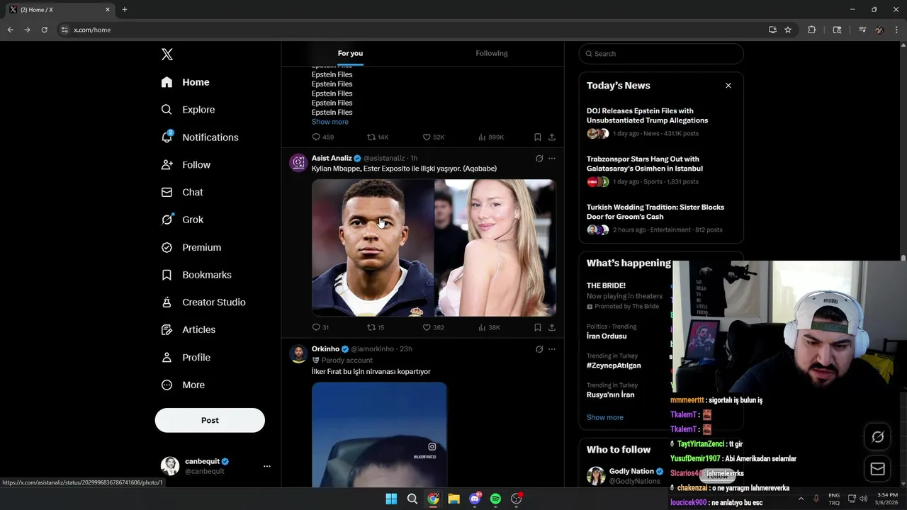Screen dimensions: 907x510
Task: Open blonde woman photo in Asist Analiz post
Action: [495, 248]
